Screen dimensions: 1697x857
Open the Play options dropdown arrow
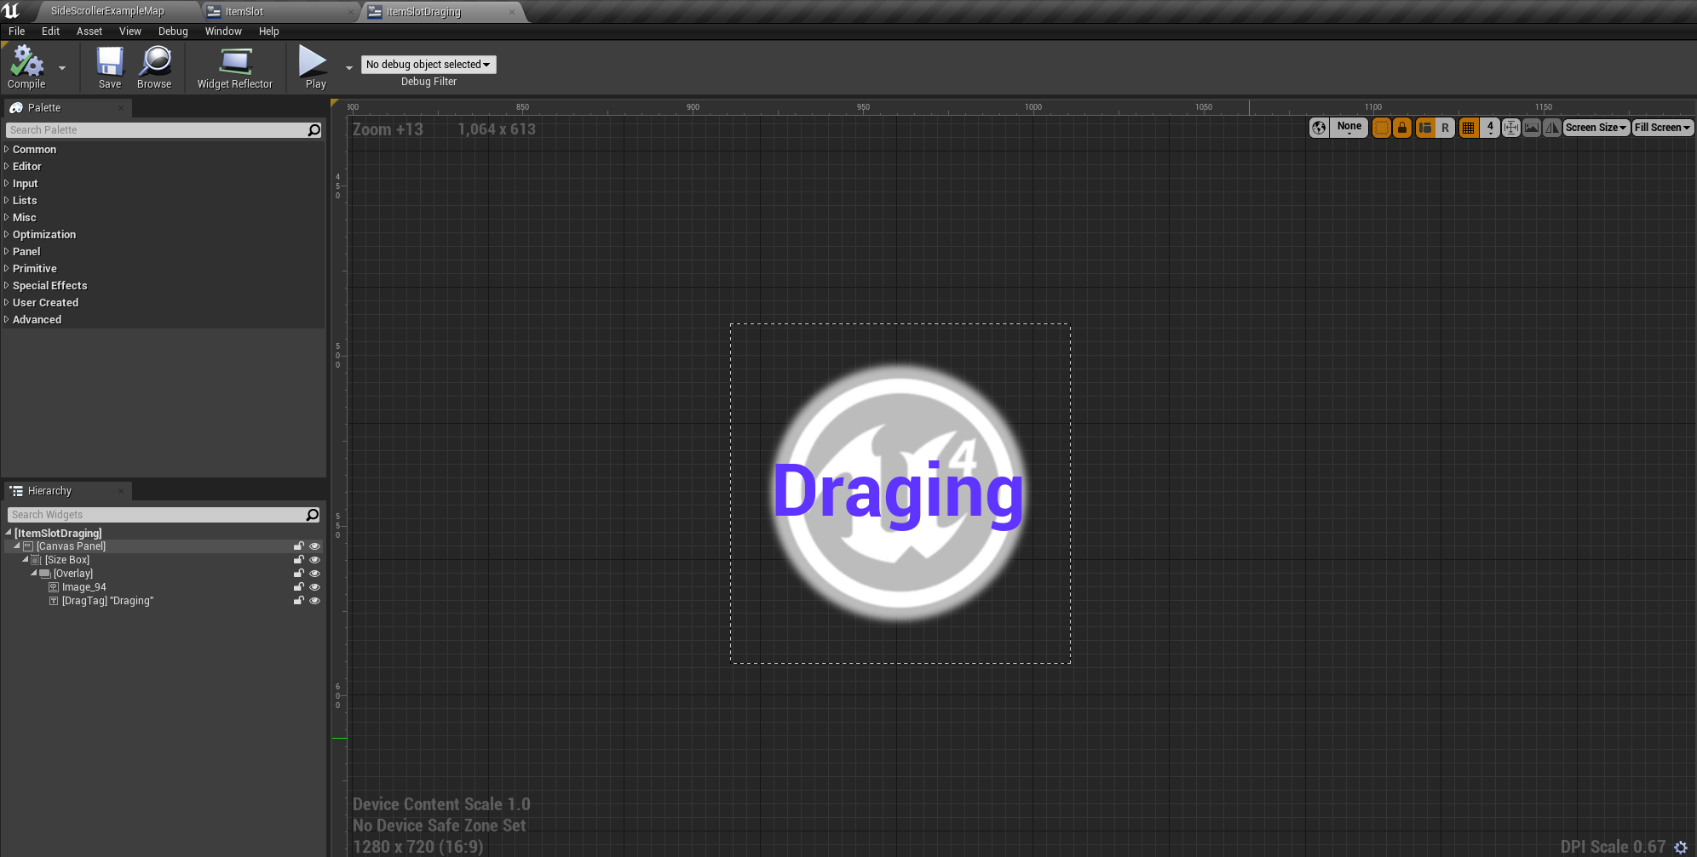(349, 68)
